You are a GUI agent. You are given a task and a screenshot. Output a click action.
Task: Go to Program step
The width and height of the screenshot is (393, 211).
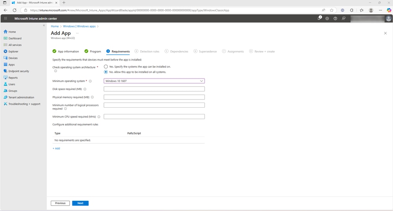click(x=93, y=51)
